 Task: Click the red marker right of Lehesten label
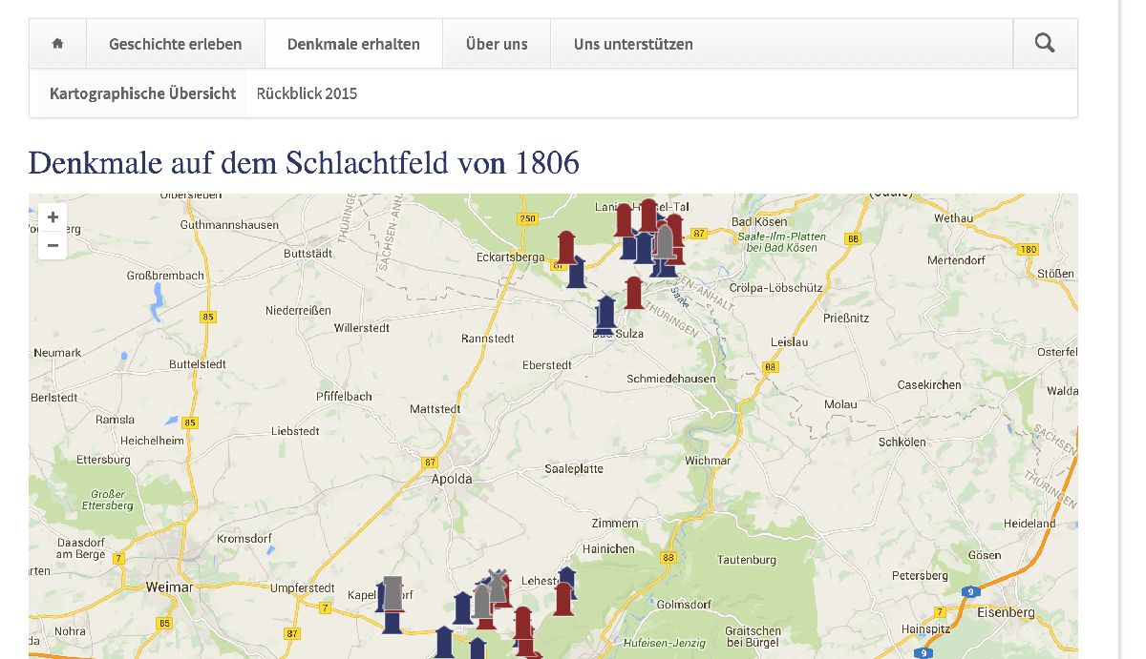563,599
